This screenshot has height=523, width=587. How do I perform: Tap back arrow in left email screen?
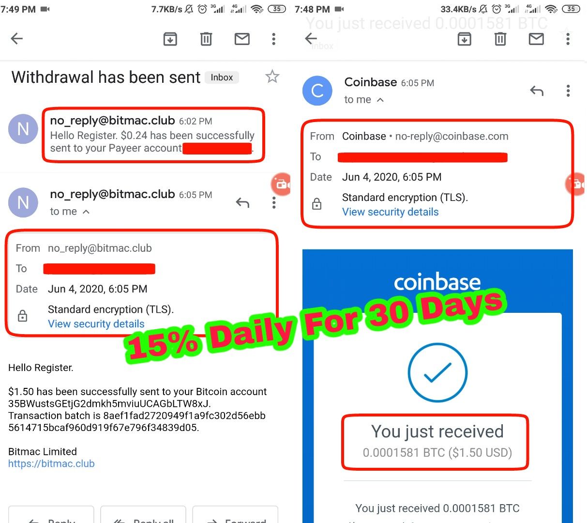17,39
